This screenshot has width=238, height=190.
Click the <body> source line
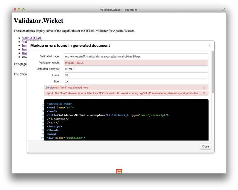[52, 134]
